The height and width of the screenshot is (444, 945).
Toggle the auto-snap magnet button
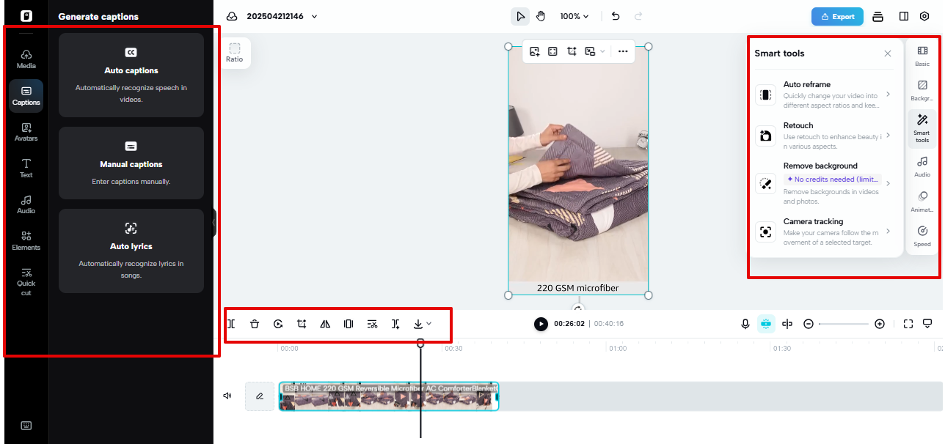(x=766, y=324)
